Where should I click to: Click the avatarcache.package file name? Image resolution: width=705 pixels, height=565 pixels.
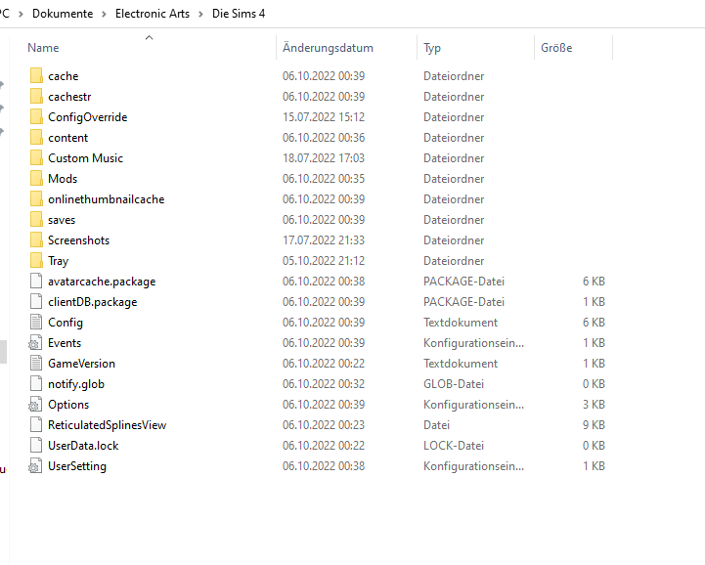[102, 282]
